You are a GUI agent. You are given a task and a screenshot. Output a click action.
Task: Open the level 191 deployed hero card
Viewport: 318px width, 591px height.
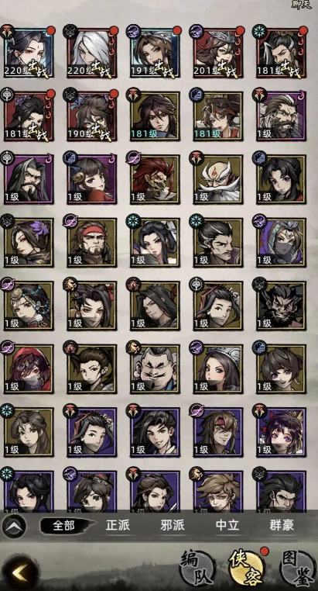[x=156, y=53]
